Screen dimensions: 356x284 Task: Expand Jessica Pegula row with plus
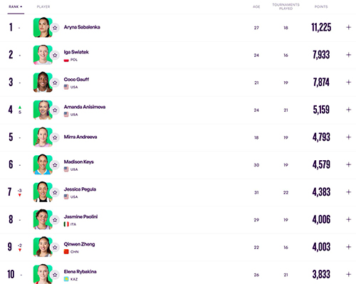[348, 192]
